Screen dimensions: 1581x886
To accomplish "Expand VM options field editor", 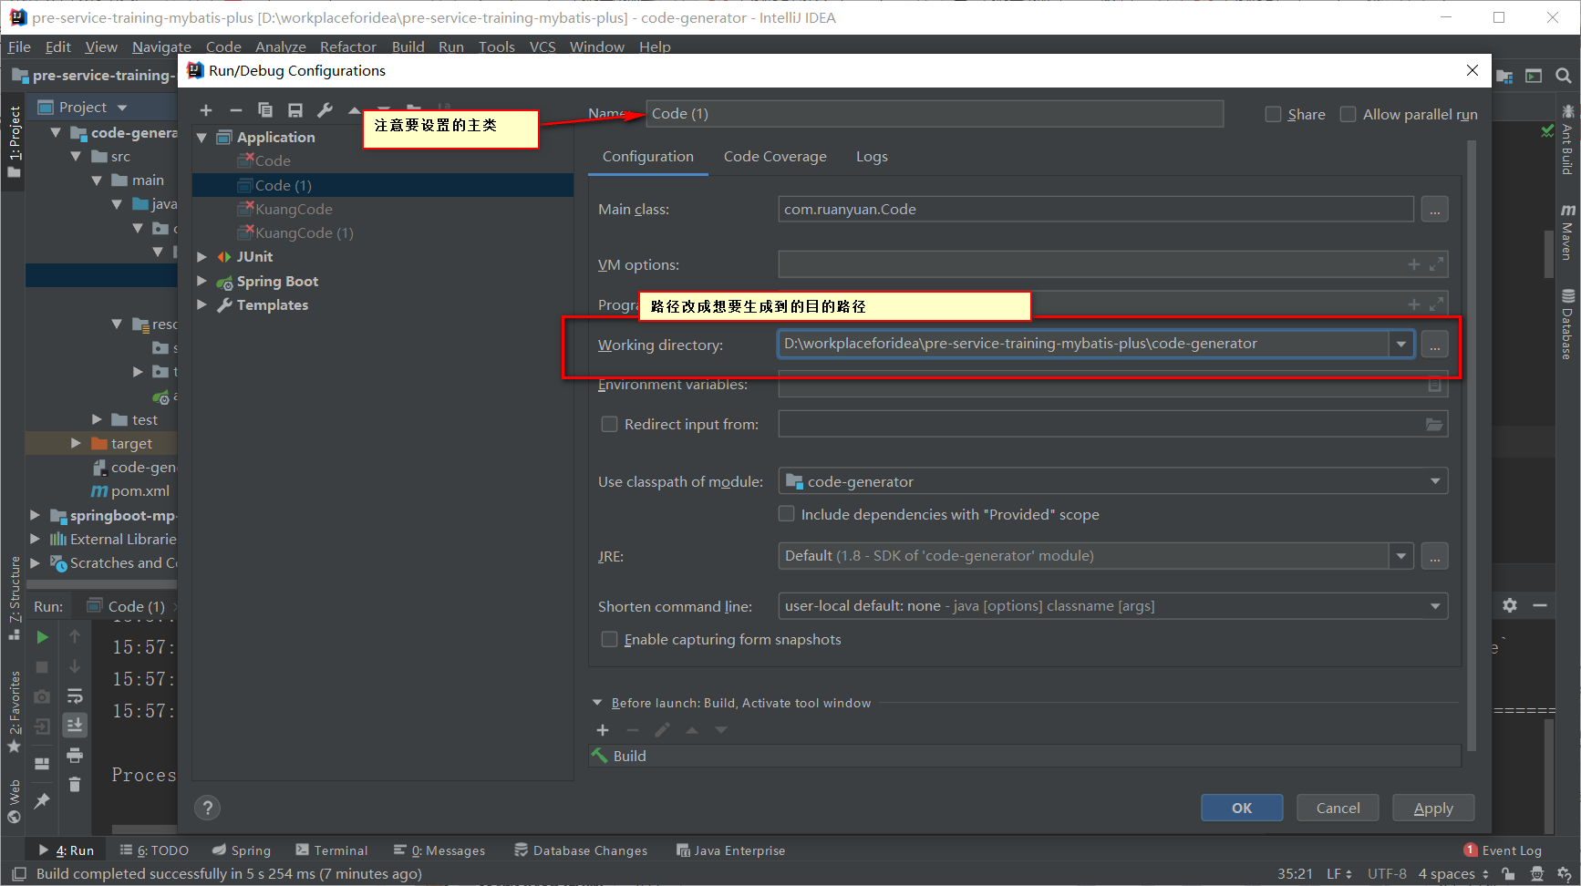I will (1437, 264).
